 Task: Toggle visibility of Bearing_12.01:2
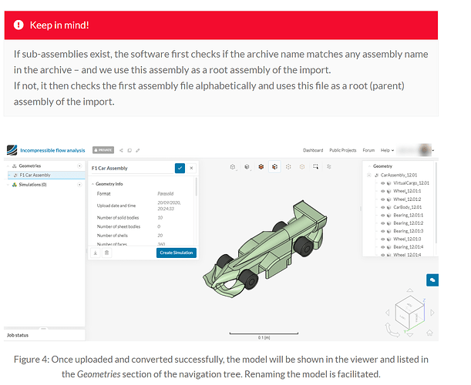coord(382,223)
